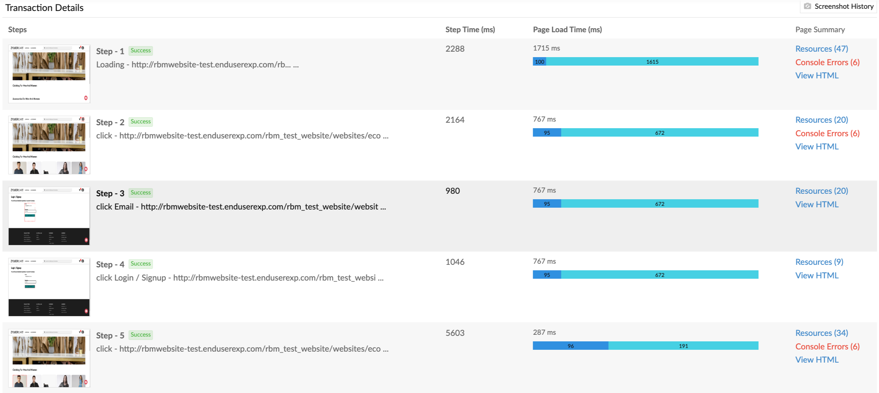Open Resources (47) for Step 1
The image size is (879, 393).
coord(821,49)
